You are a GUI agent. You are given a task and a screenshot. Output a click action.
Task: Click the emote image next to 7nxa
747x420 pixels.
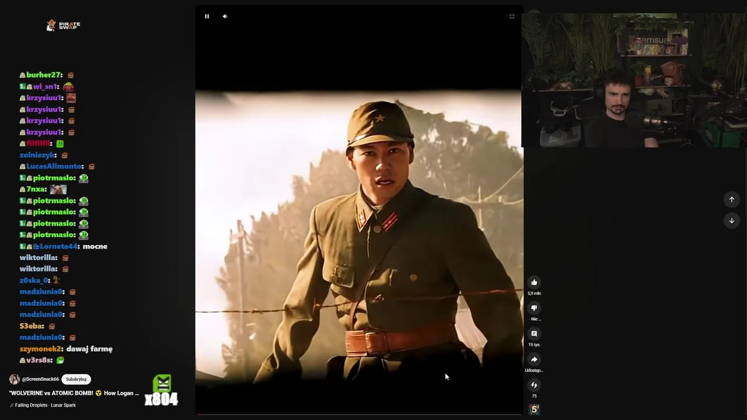(x=58, y=189)
